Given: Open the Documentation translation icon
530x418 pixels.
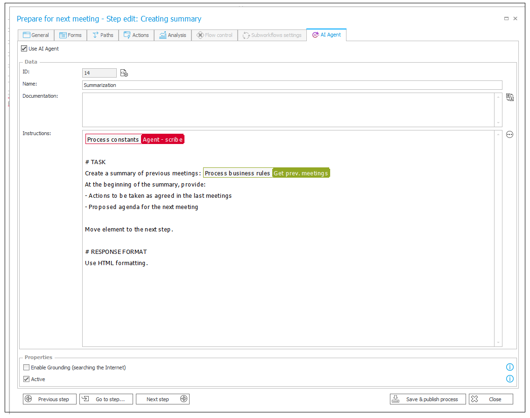Looking at the screenshot, I should click(510, 97).
